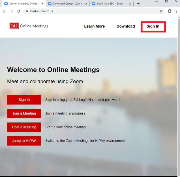
Task: Click text 'Meet and collaborate using Zoom'
Action: point(45,82)
